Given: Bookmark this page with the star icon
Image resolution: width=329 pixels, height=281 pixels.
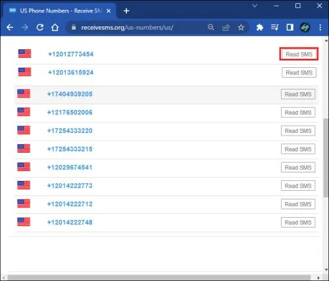Looking at the screenshot, I should tap(241, 28).
